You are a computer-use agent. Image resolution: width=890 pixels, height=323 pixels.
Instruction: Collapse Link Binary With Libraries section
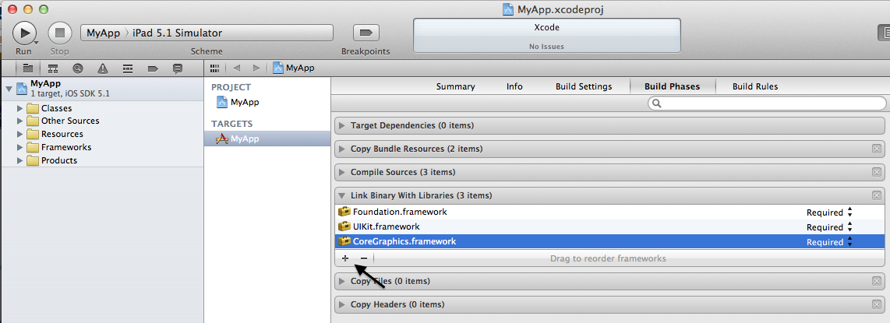click(x=341, y=195)
